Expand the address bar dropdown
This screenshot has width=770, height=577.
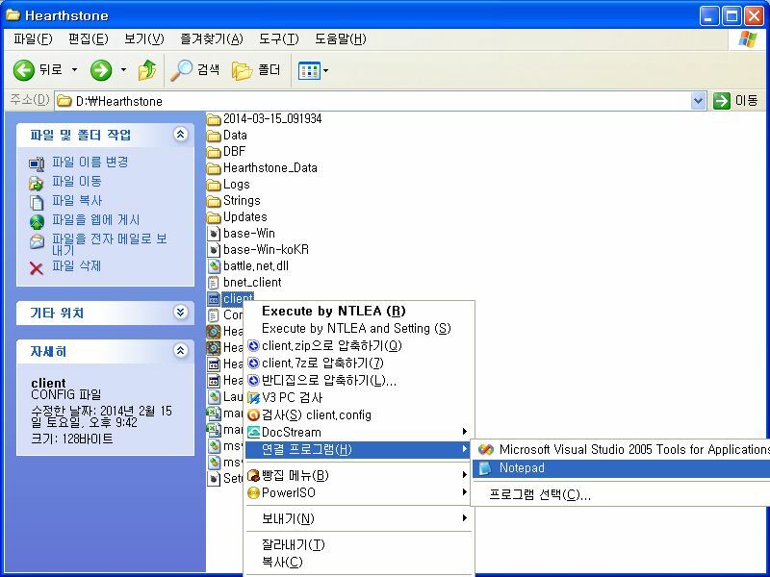point(698,101)
